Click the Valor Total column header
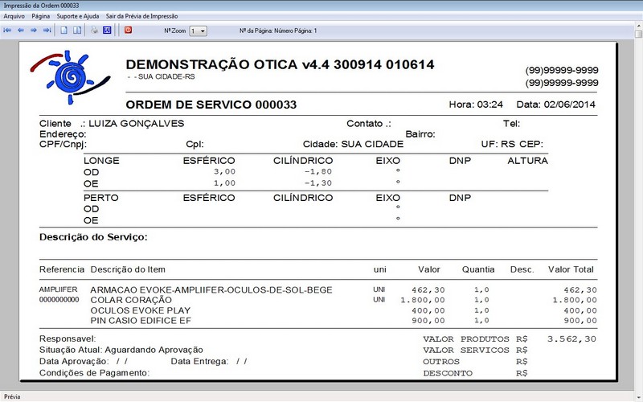This screenshot has width=643, height=402. 571,269
